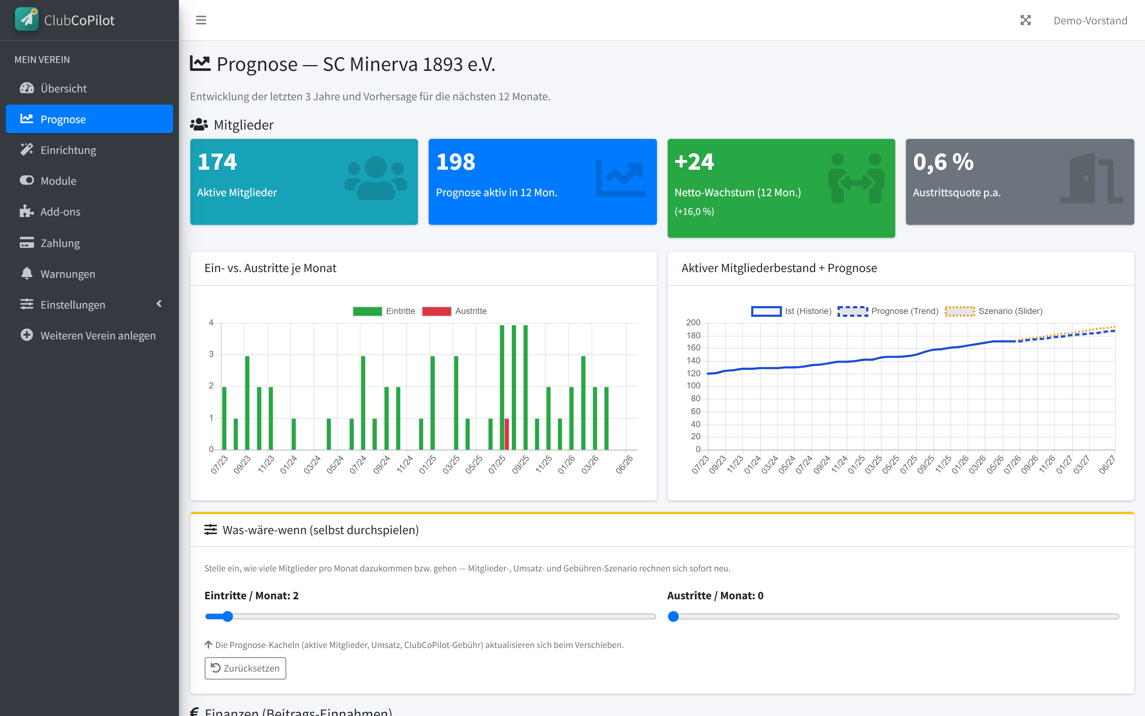
Task: Click the plus icon for Weiteren Verein anlegen
Action: point(27,335)
